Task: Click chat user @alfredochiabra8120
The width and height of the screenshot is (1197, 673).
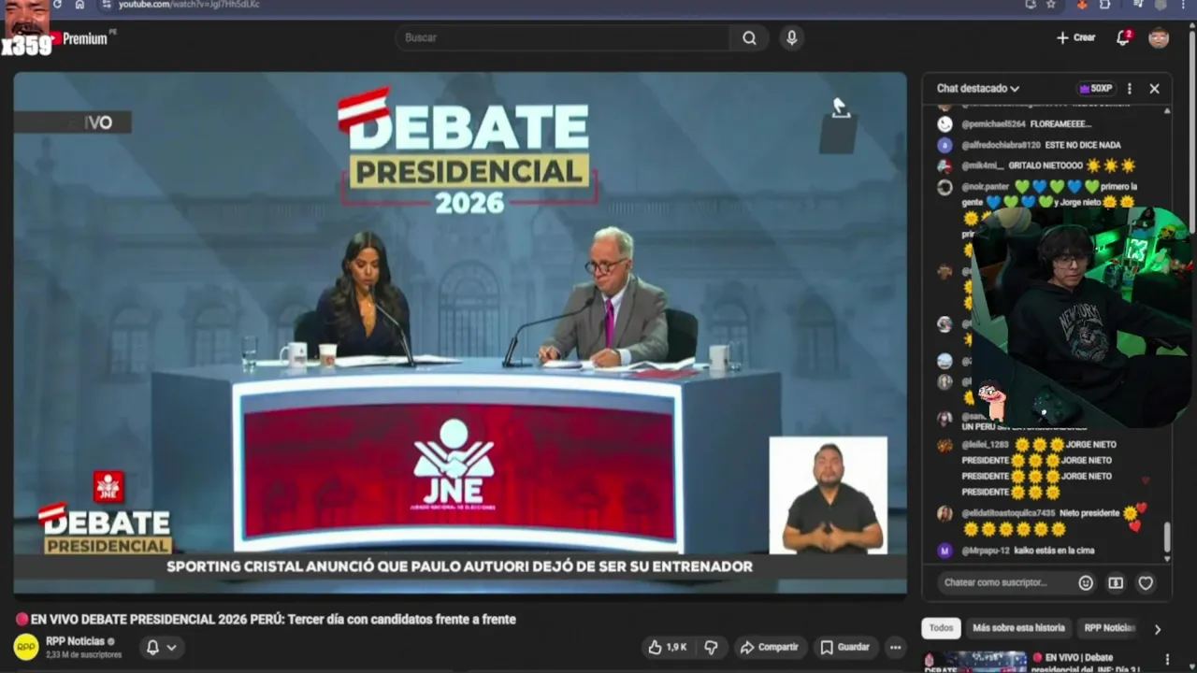Action: pyautogui.click(x=1001, y=146)
